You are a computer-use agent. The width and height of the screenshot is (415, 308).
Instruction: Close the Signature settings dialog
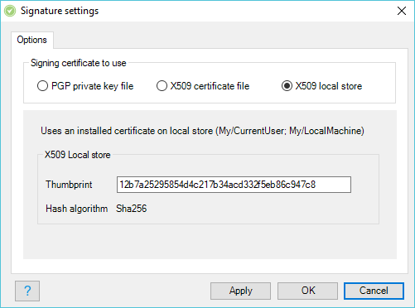402,11
